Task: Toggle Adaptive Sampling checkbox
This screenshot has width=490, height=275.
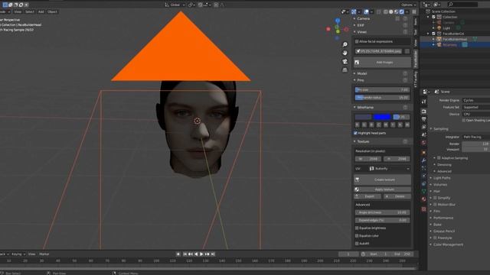Action: click(439, 158)
